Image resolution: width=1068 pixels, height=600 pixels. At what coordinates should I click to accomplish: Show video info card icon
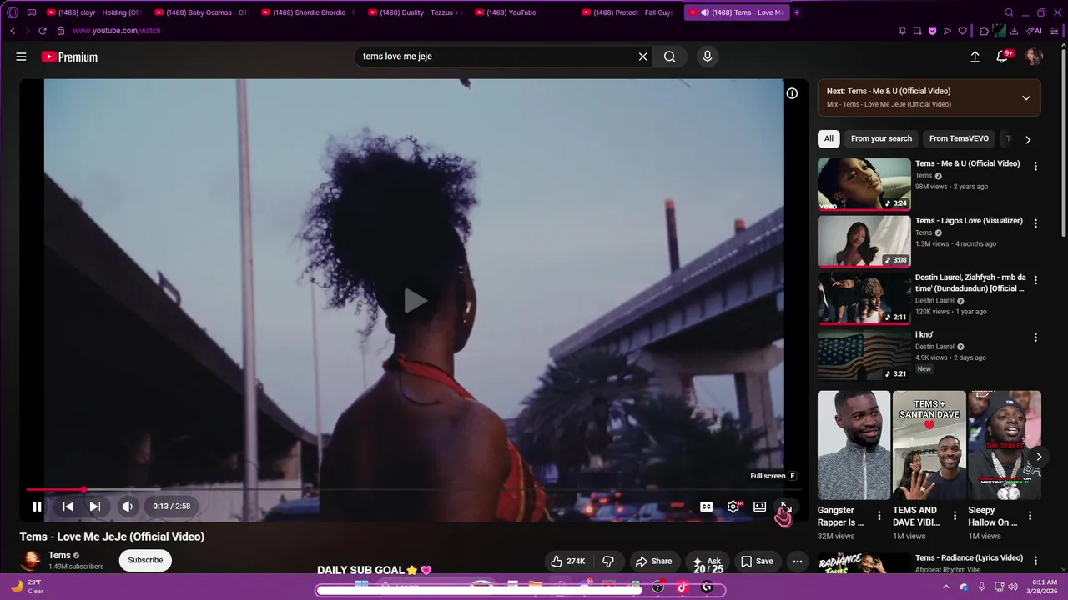792,93
